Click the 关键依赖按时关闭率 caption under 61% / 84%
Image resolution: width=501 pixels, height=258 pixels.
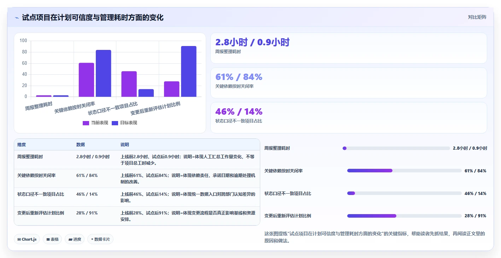coord(234,86)
